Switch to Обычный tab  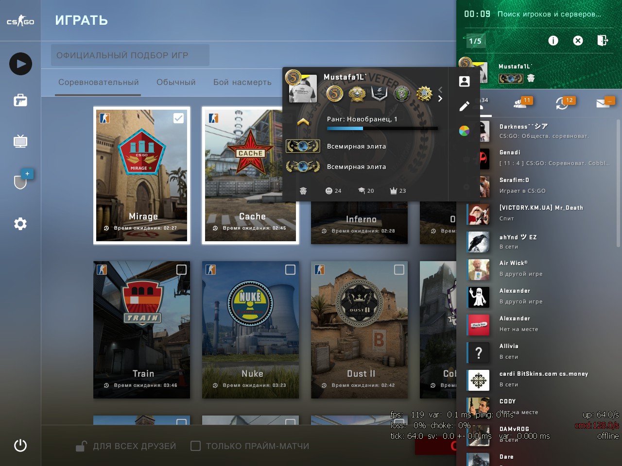(x=176, y=82)
